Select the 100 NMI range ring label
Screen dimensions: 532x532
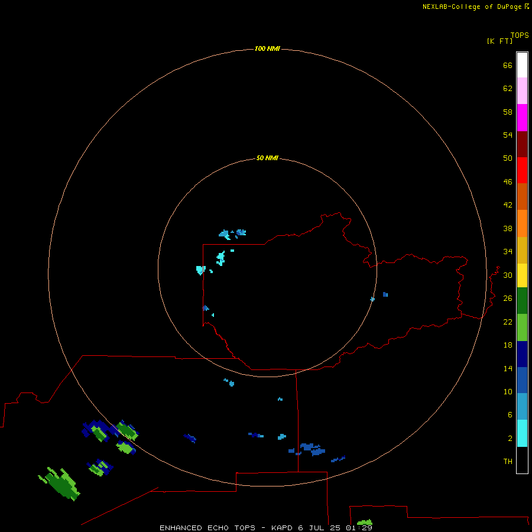point(267,49)
